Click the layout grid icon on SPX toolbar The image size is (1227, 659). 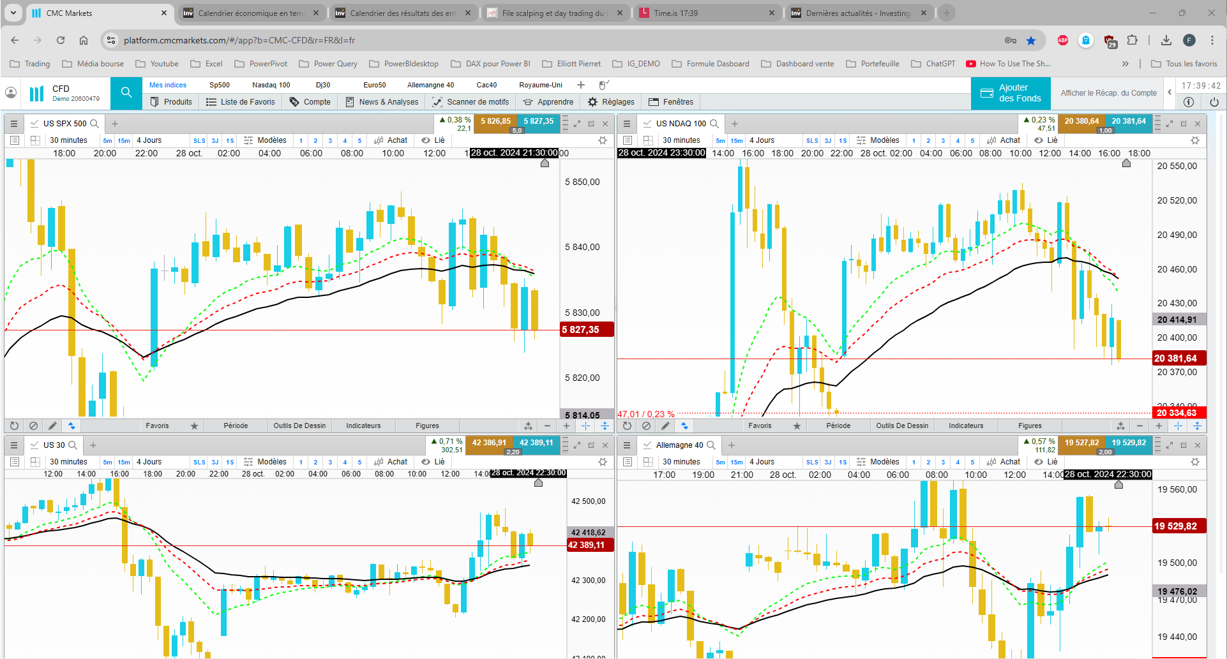[35, 140]
